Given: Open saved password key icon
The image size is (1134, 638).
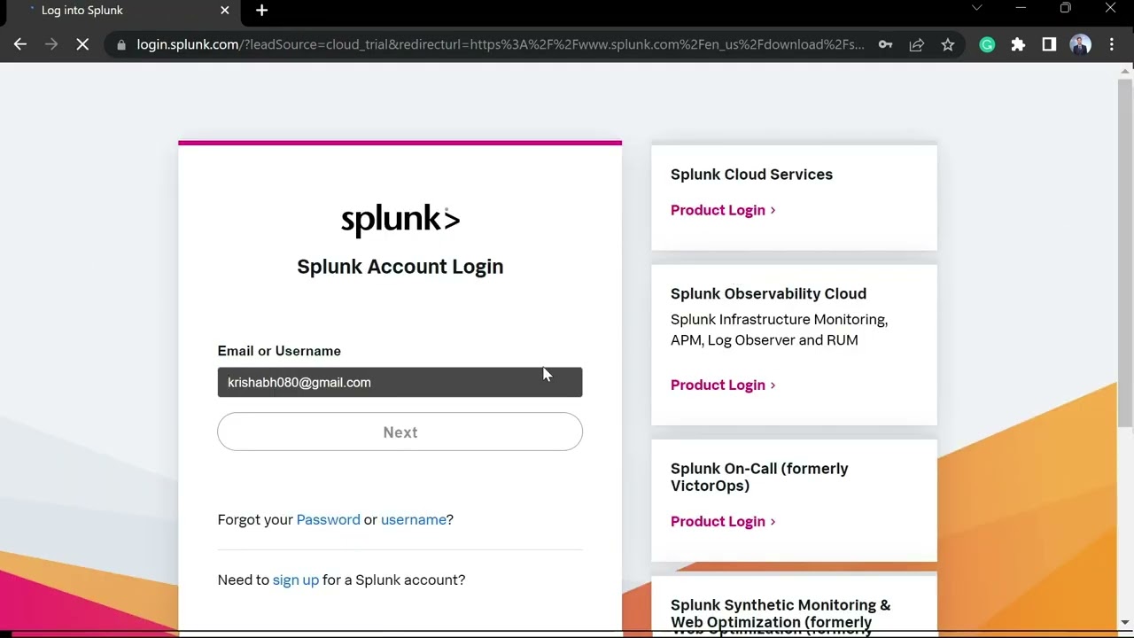Looking at the screenshot, I should tap(885, 44).
